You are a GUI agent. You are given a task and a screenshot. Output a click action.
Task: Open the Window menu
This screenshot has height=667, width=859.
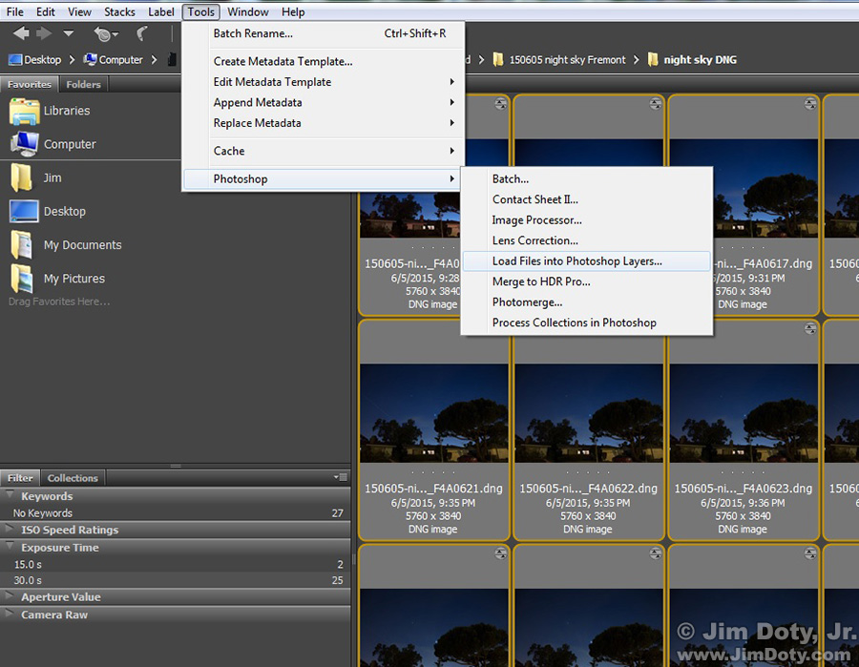point(247,11)
